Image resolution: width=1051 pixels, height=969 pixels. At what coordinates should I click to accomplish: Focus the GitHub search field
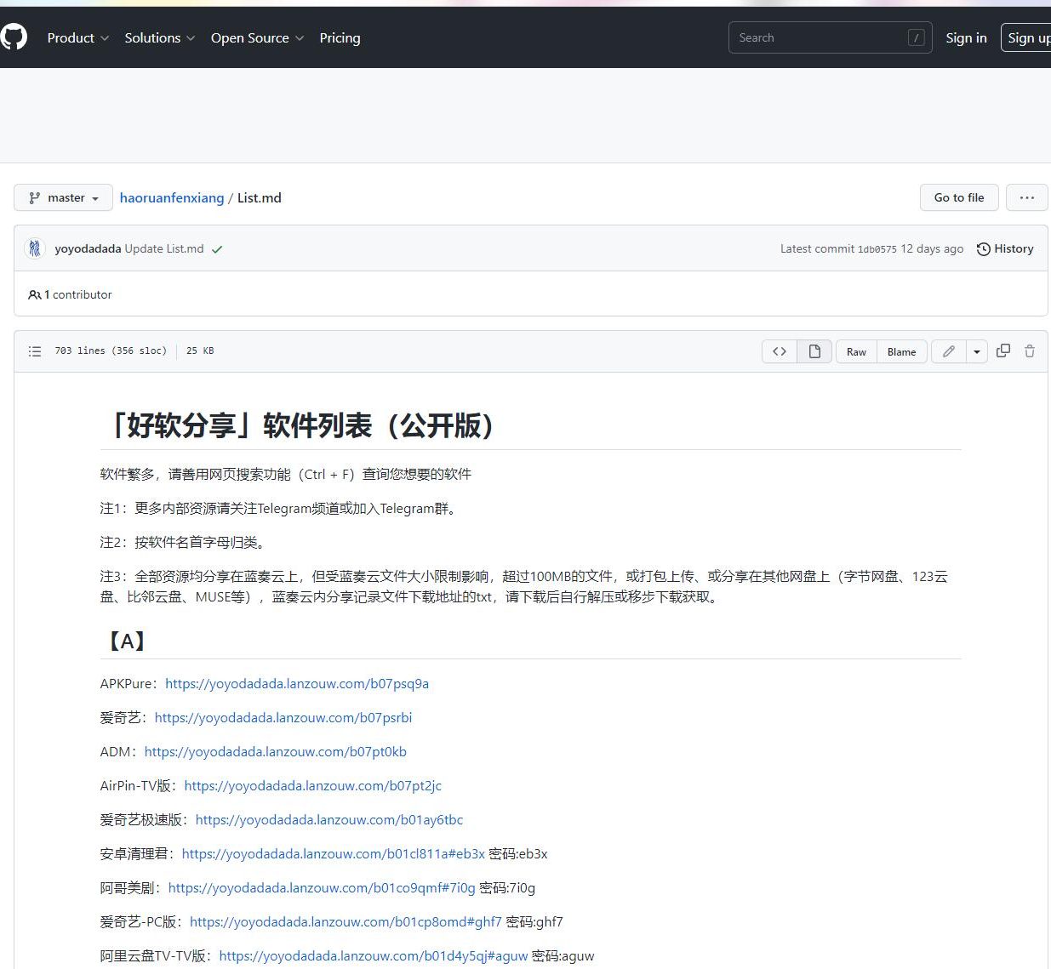coord(821,37)
